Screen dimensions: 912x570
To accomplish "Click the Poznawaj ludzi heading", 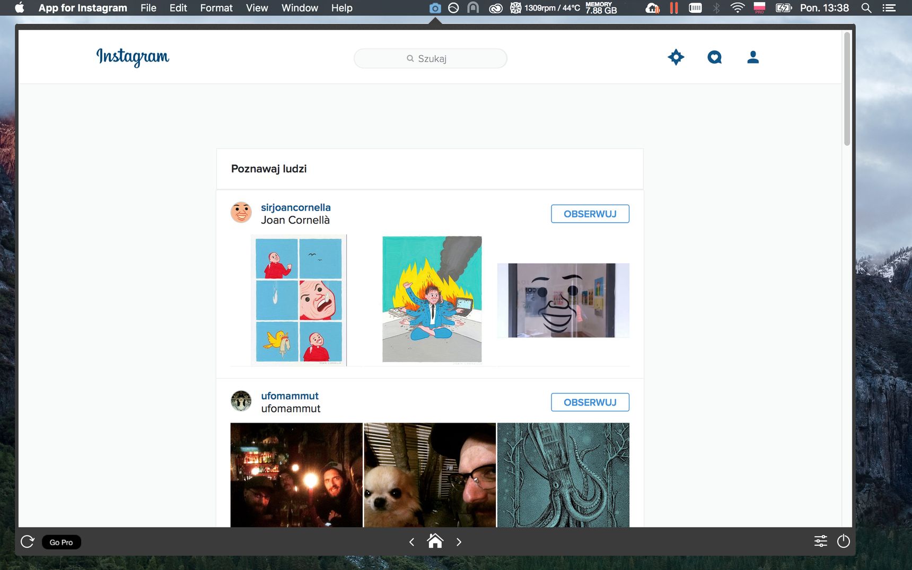I will pos(269,169).
